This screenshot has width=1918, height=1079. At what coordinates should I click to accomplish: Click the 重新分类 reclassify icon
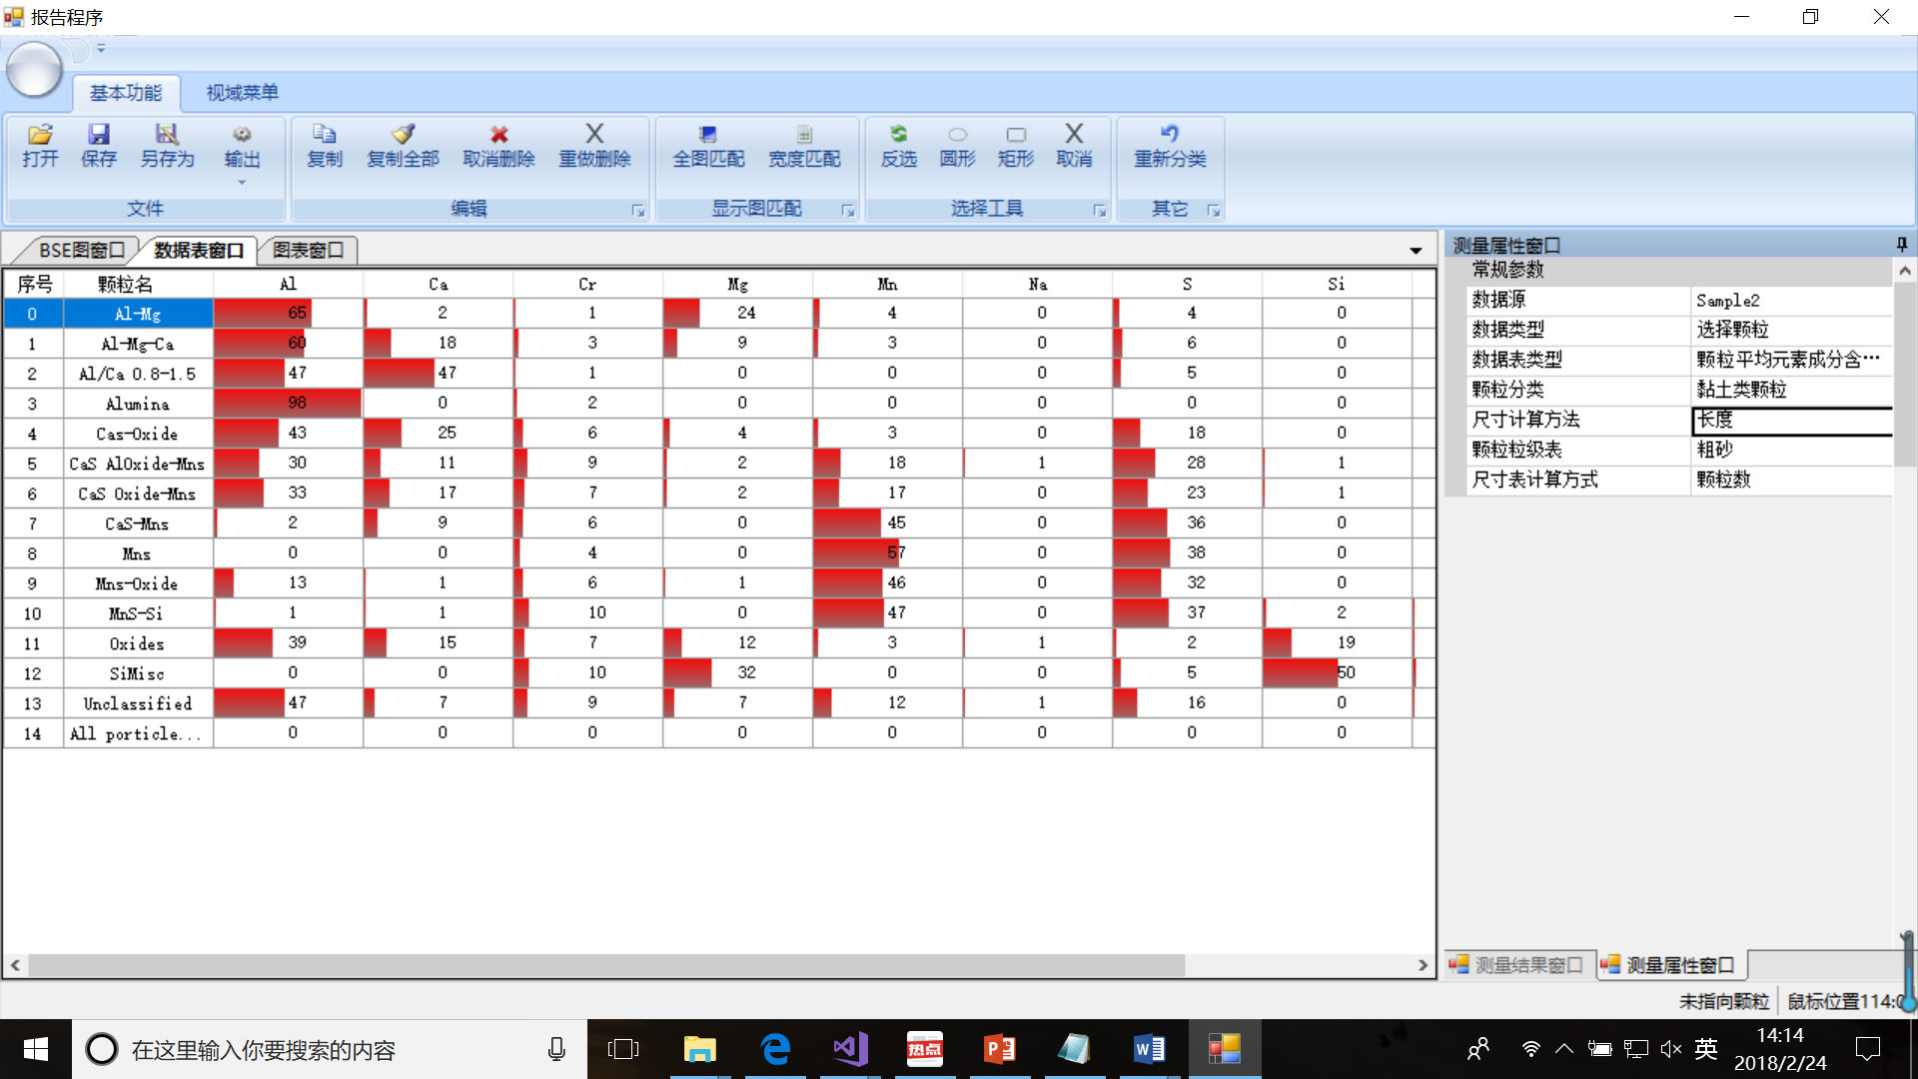(x=1170, y=135)
